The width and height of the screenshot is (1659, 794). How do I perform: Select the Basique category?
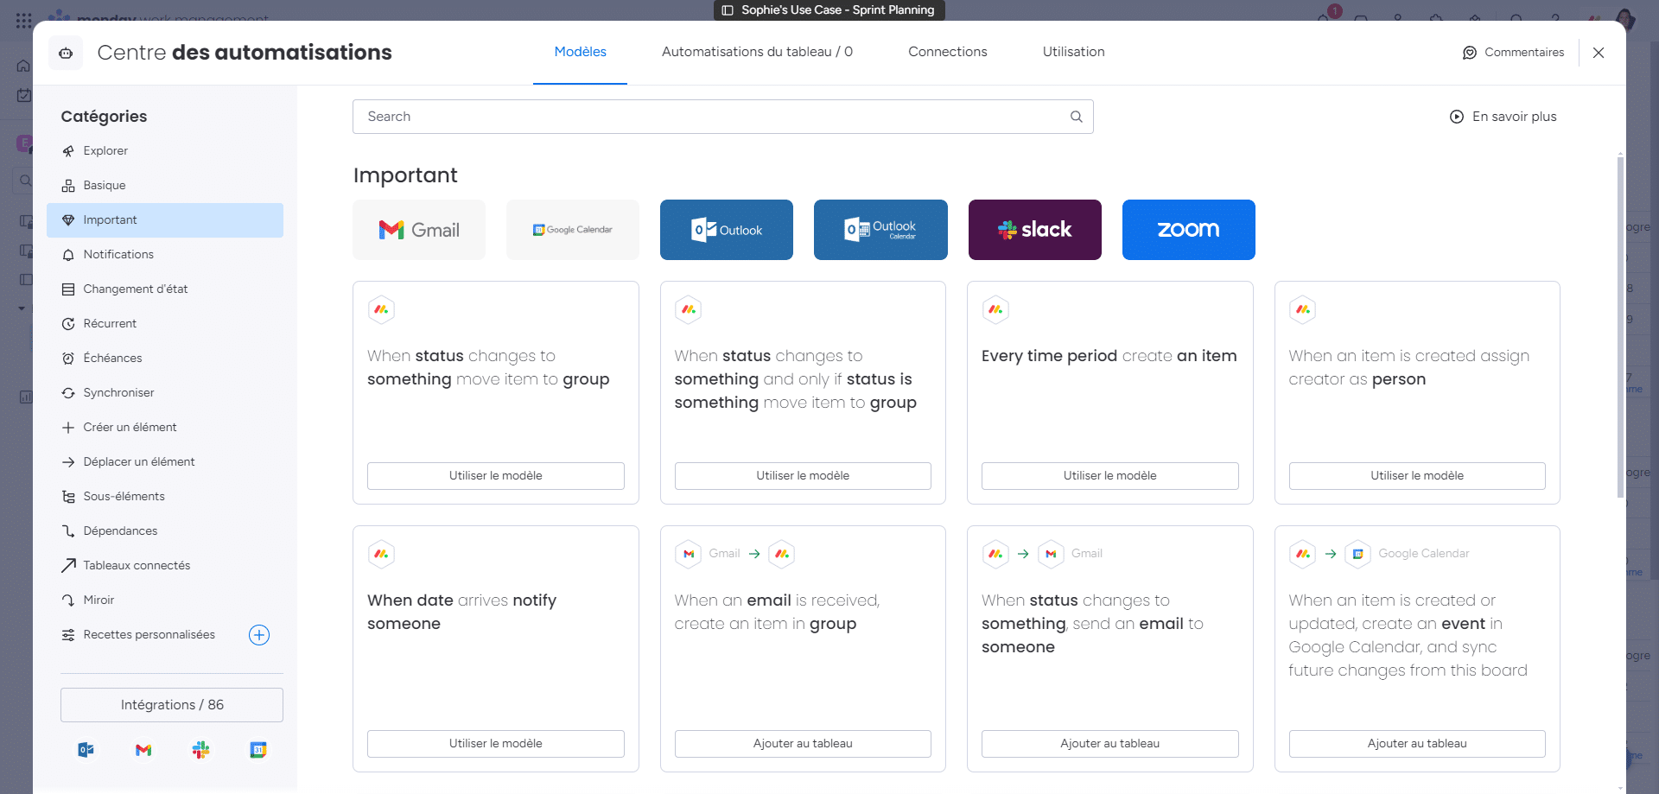click(164, 186)
